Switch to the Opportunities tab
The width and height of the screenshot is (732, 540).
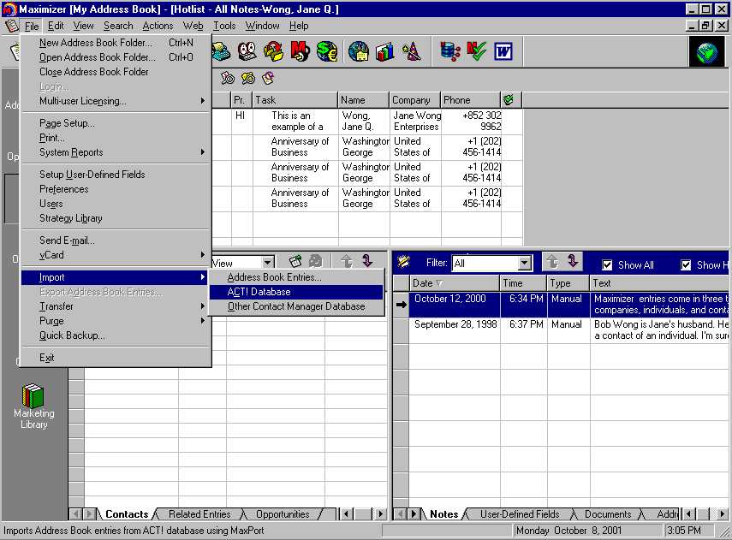coord(283,514)
